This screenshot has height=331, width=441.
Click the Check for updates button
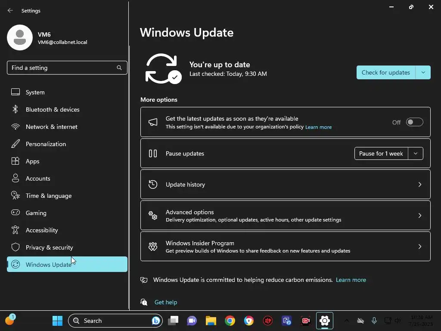coord(385,72)
